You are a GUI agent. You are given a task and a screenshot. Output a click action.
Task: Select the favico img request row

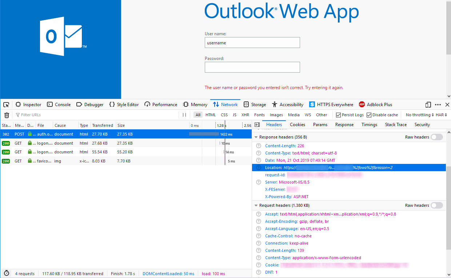pos(126,161)
